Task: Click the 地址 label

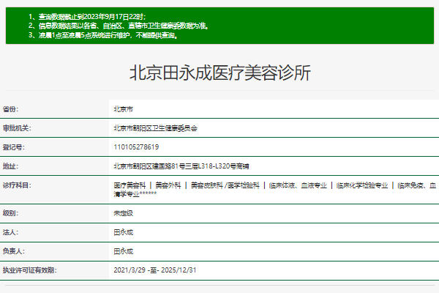Action: [x=10, y=166]
